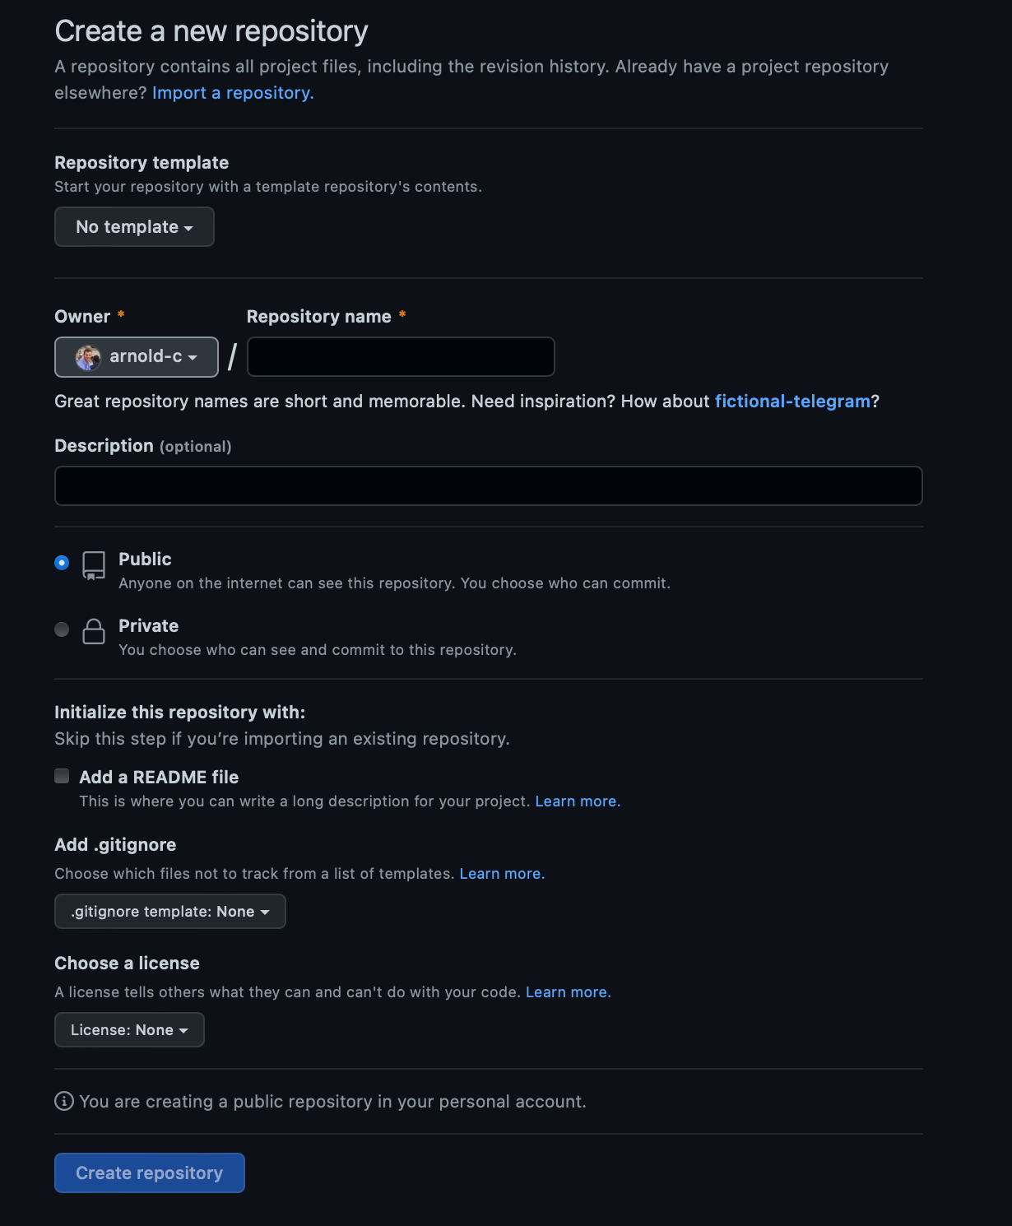Image resolution: width=1012 pixels, height=1226 pixels.
Task: Select the Private radio button
Action: coord(62,629)
